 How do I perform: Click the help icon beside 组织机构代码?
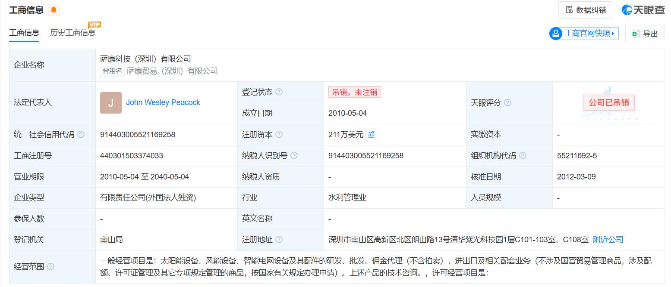coord(523,156)
